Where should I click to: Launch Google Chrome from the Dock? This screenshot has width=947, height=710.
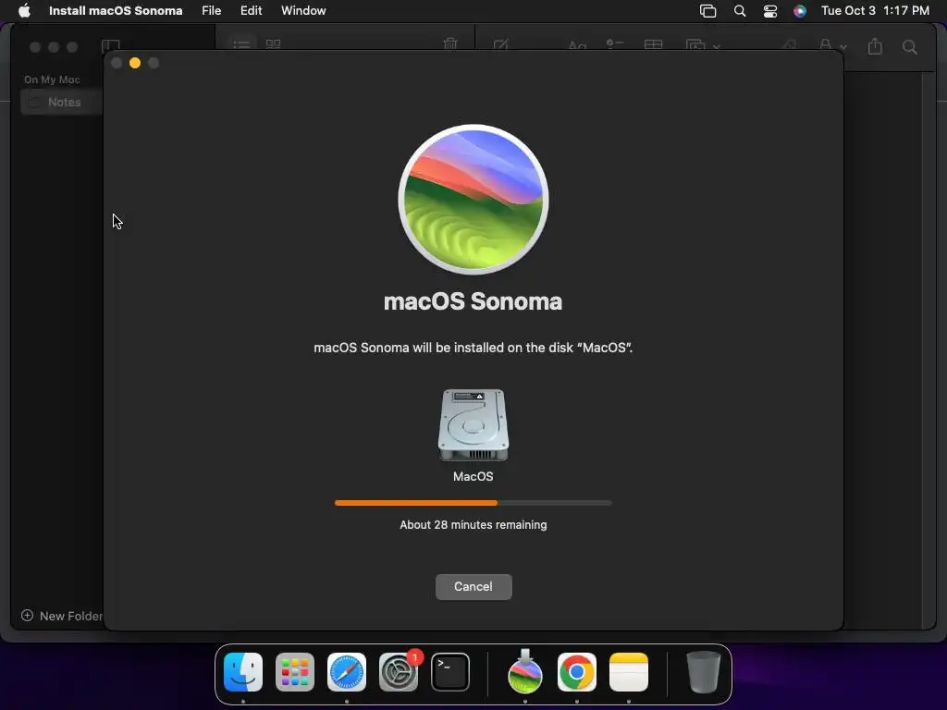tap(577, 672)
